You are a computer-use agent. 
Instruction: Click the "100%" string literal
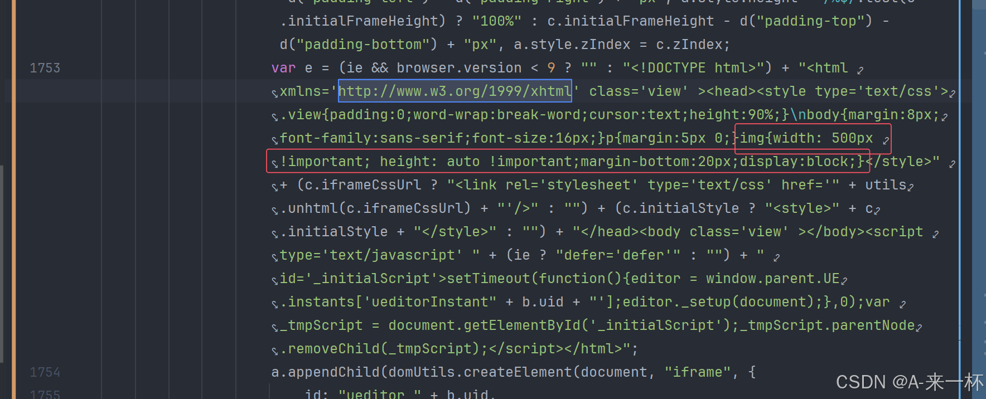(497, 21)
